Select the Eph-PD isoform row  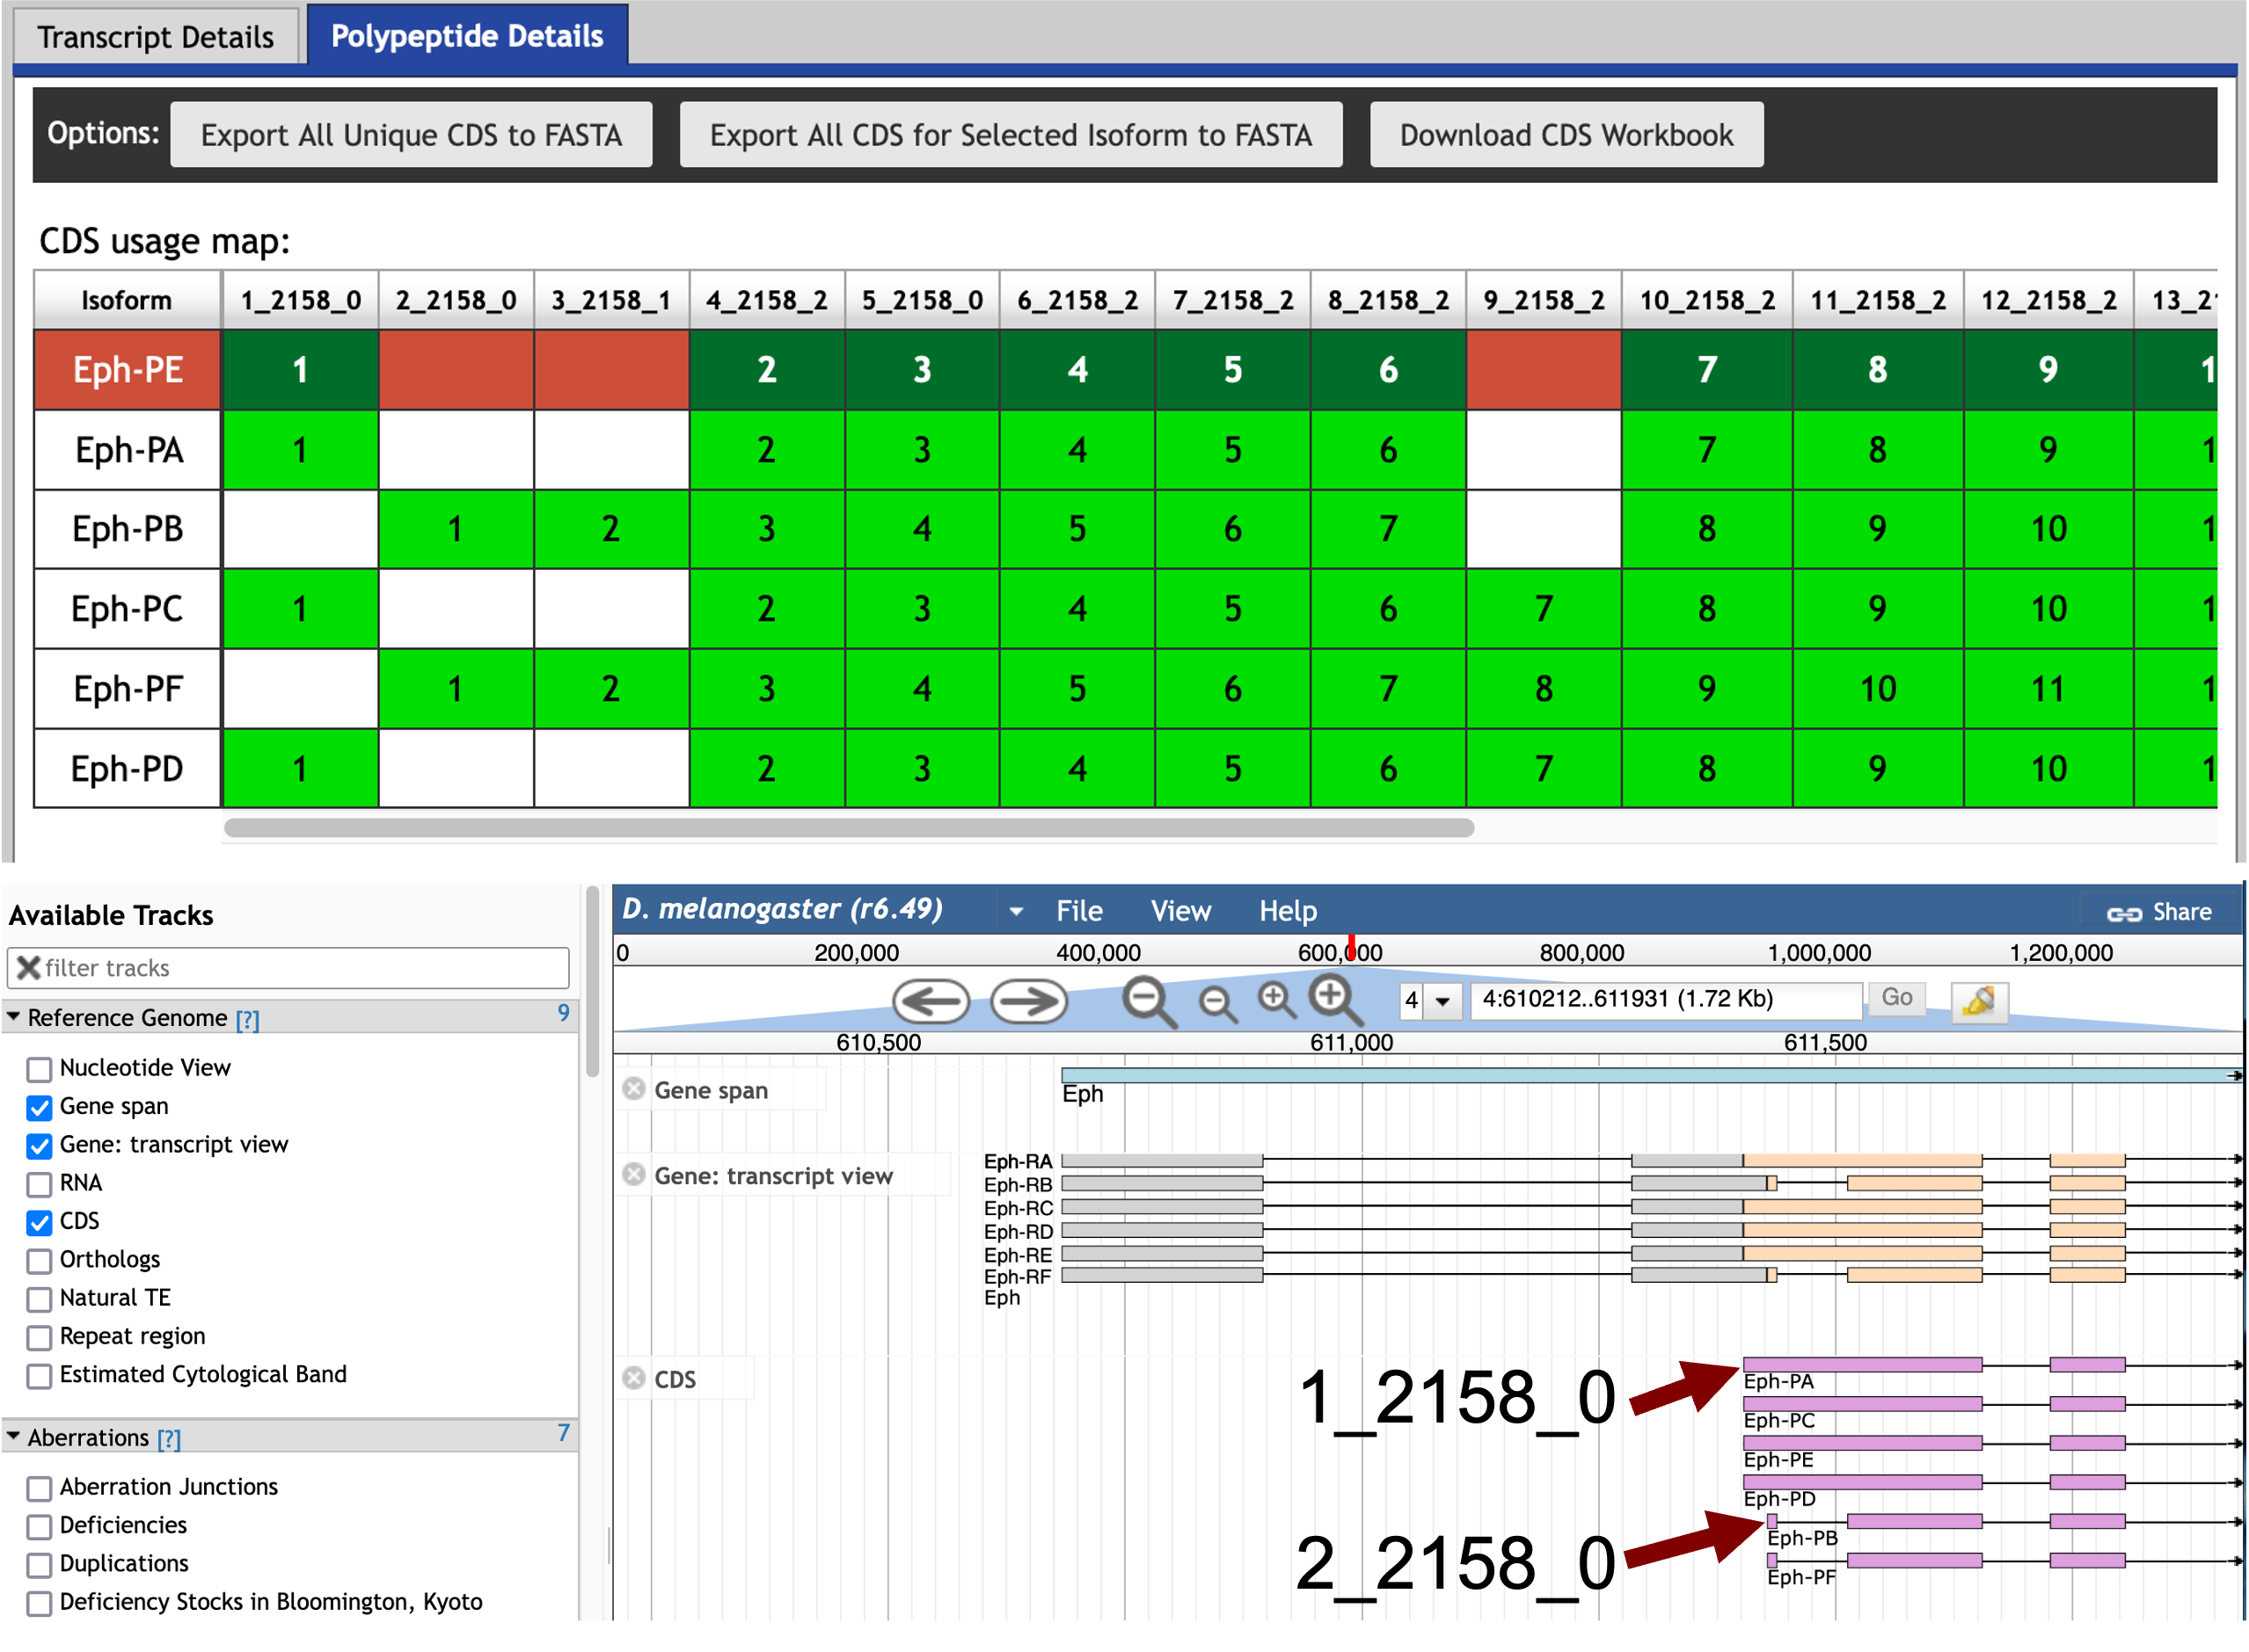click(127, 769)
